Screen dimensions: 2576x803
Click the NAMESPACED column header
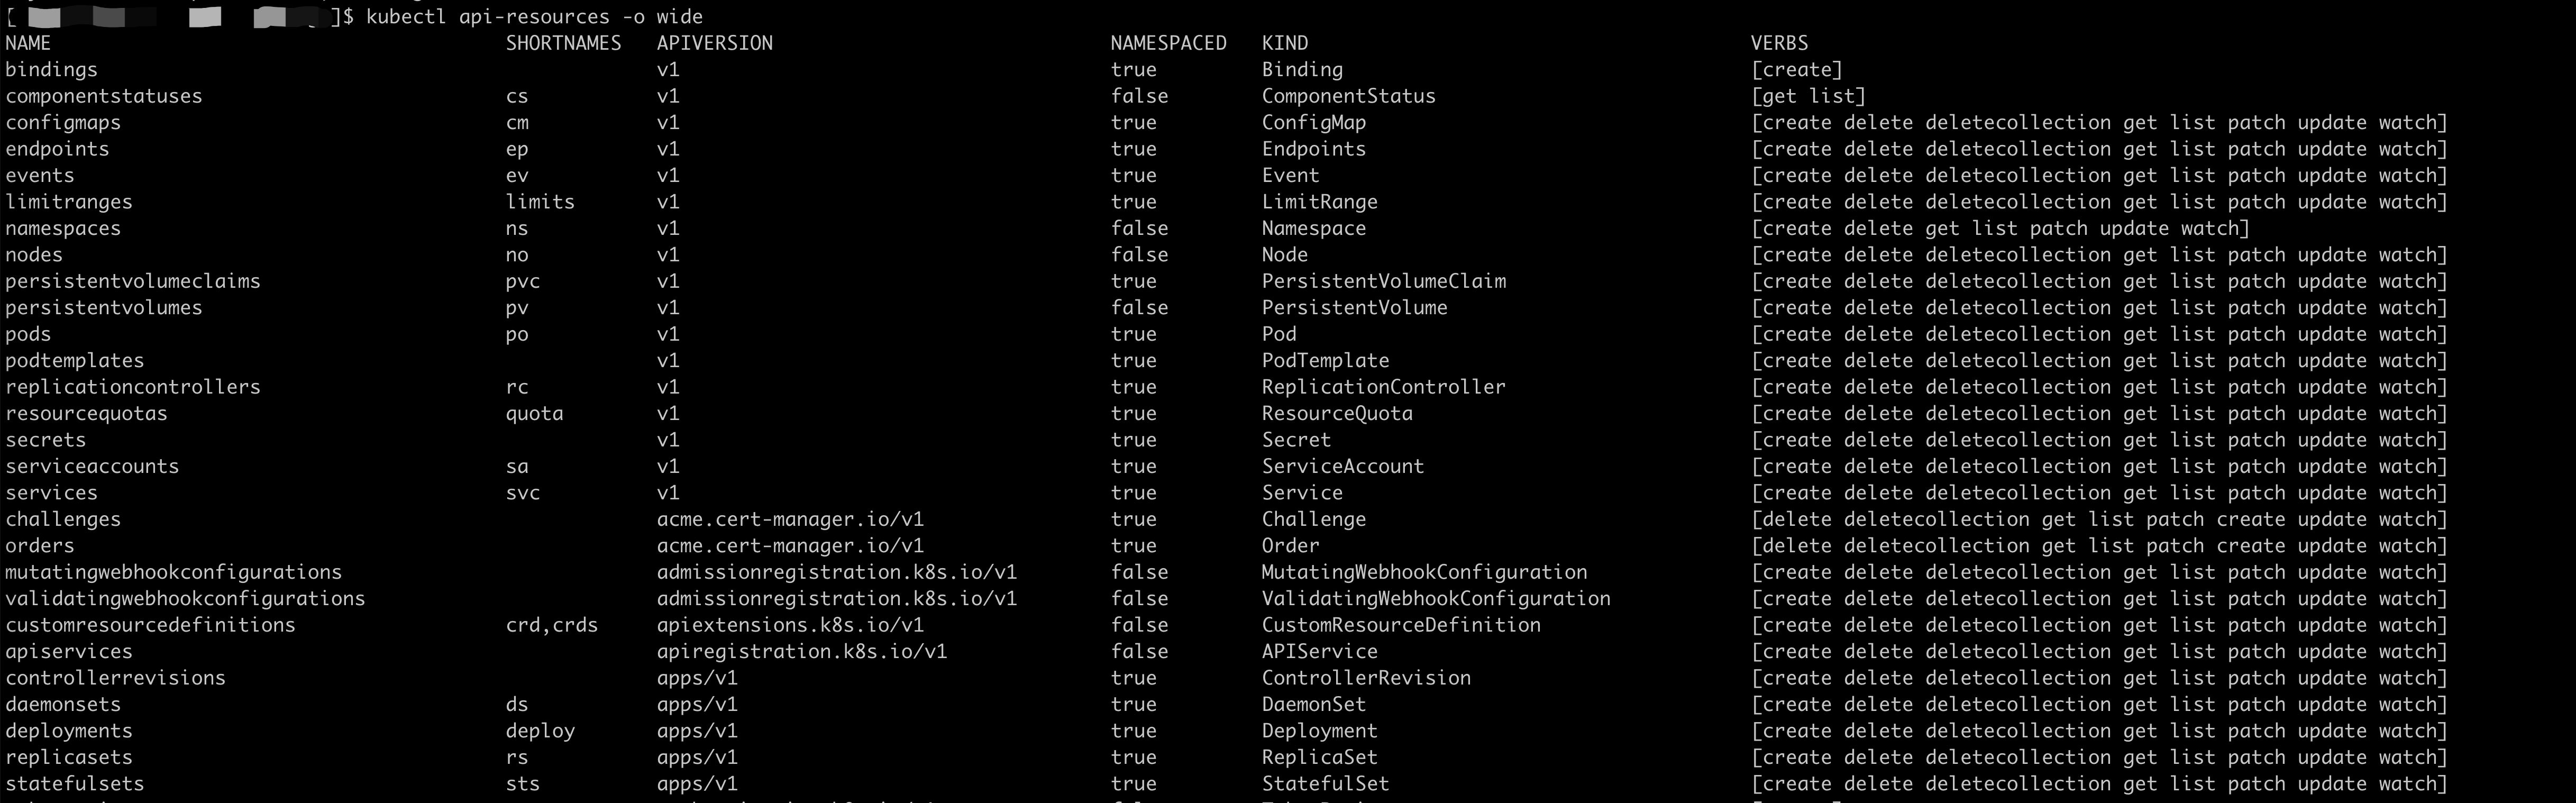point(1168,43)
